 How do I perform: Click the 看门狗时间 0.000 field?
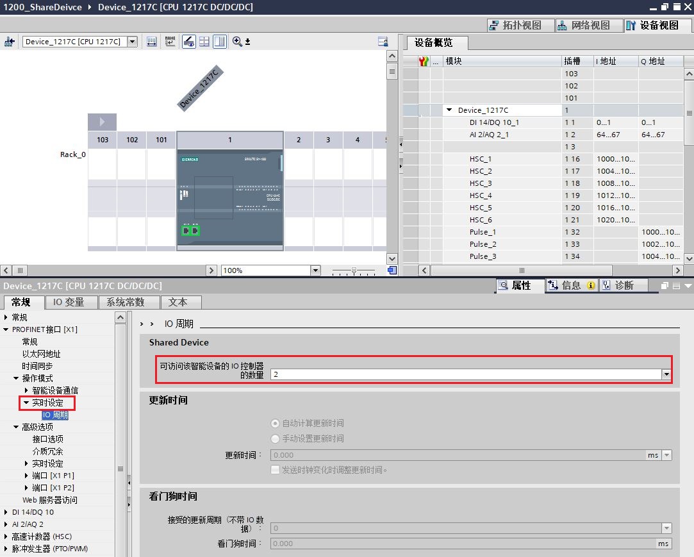click(463, 544)
